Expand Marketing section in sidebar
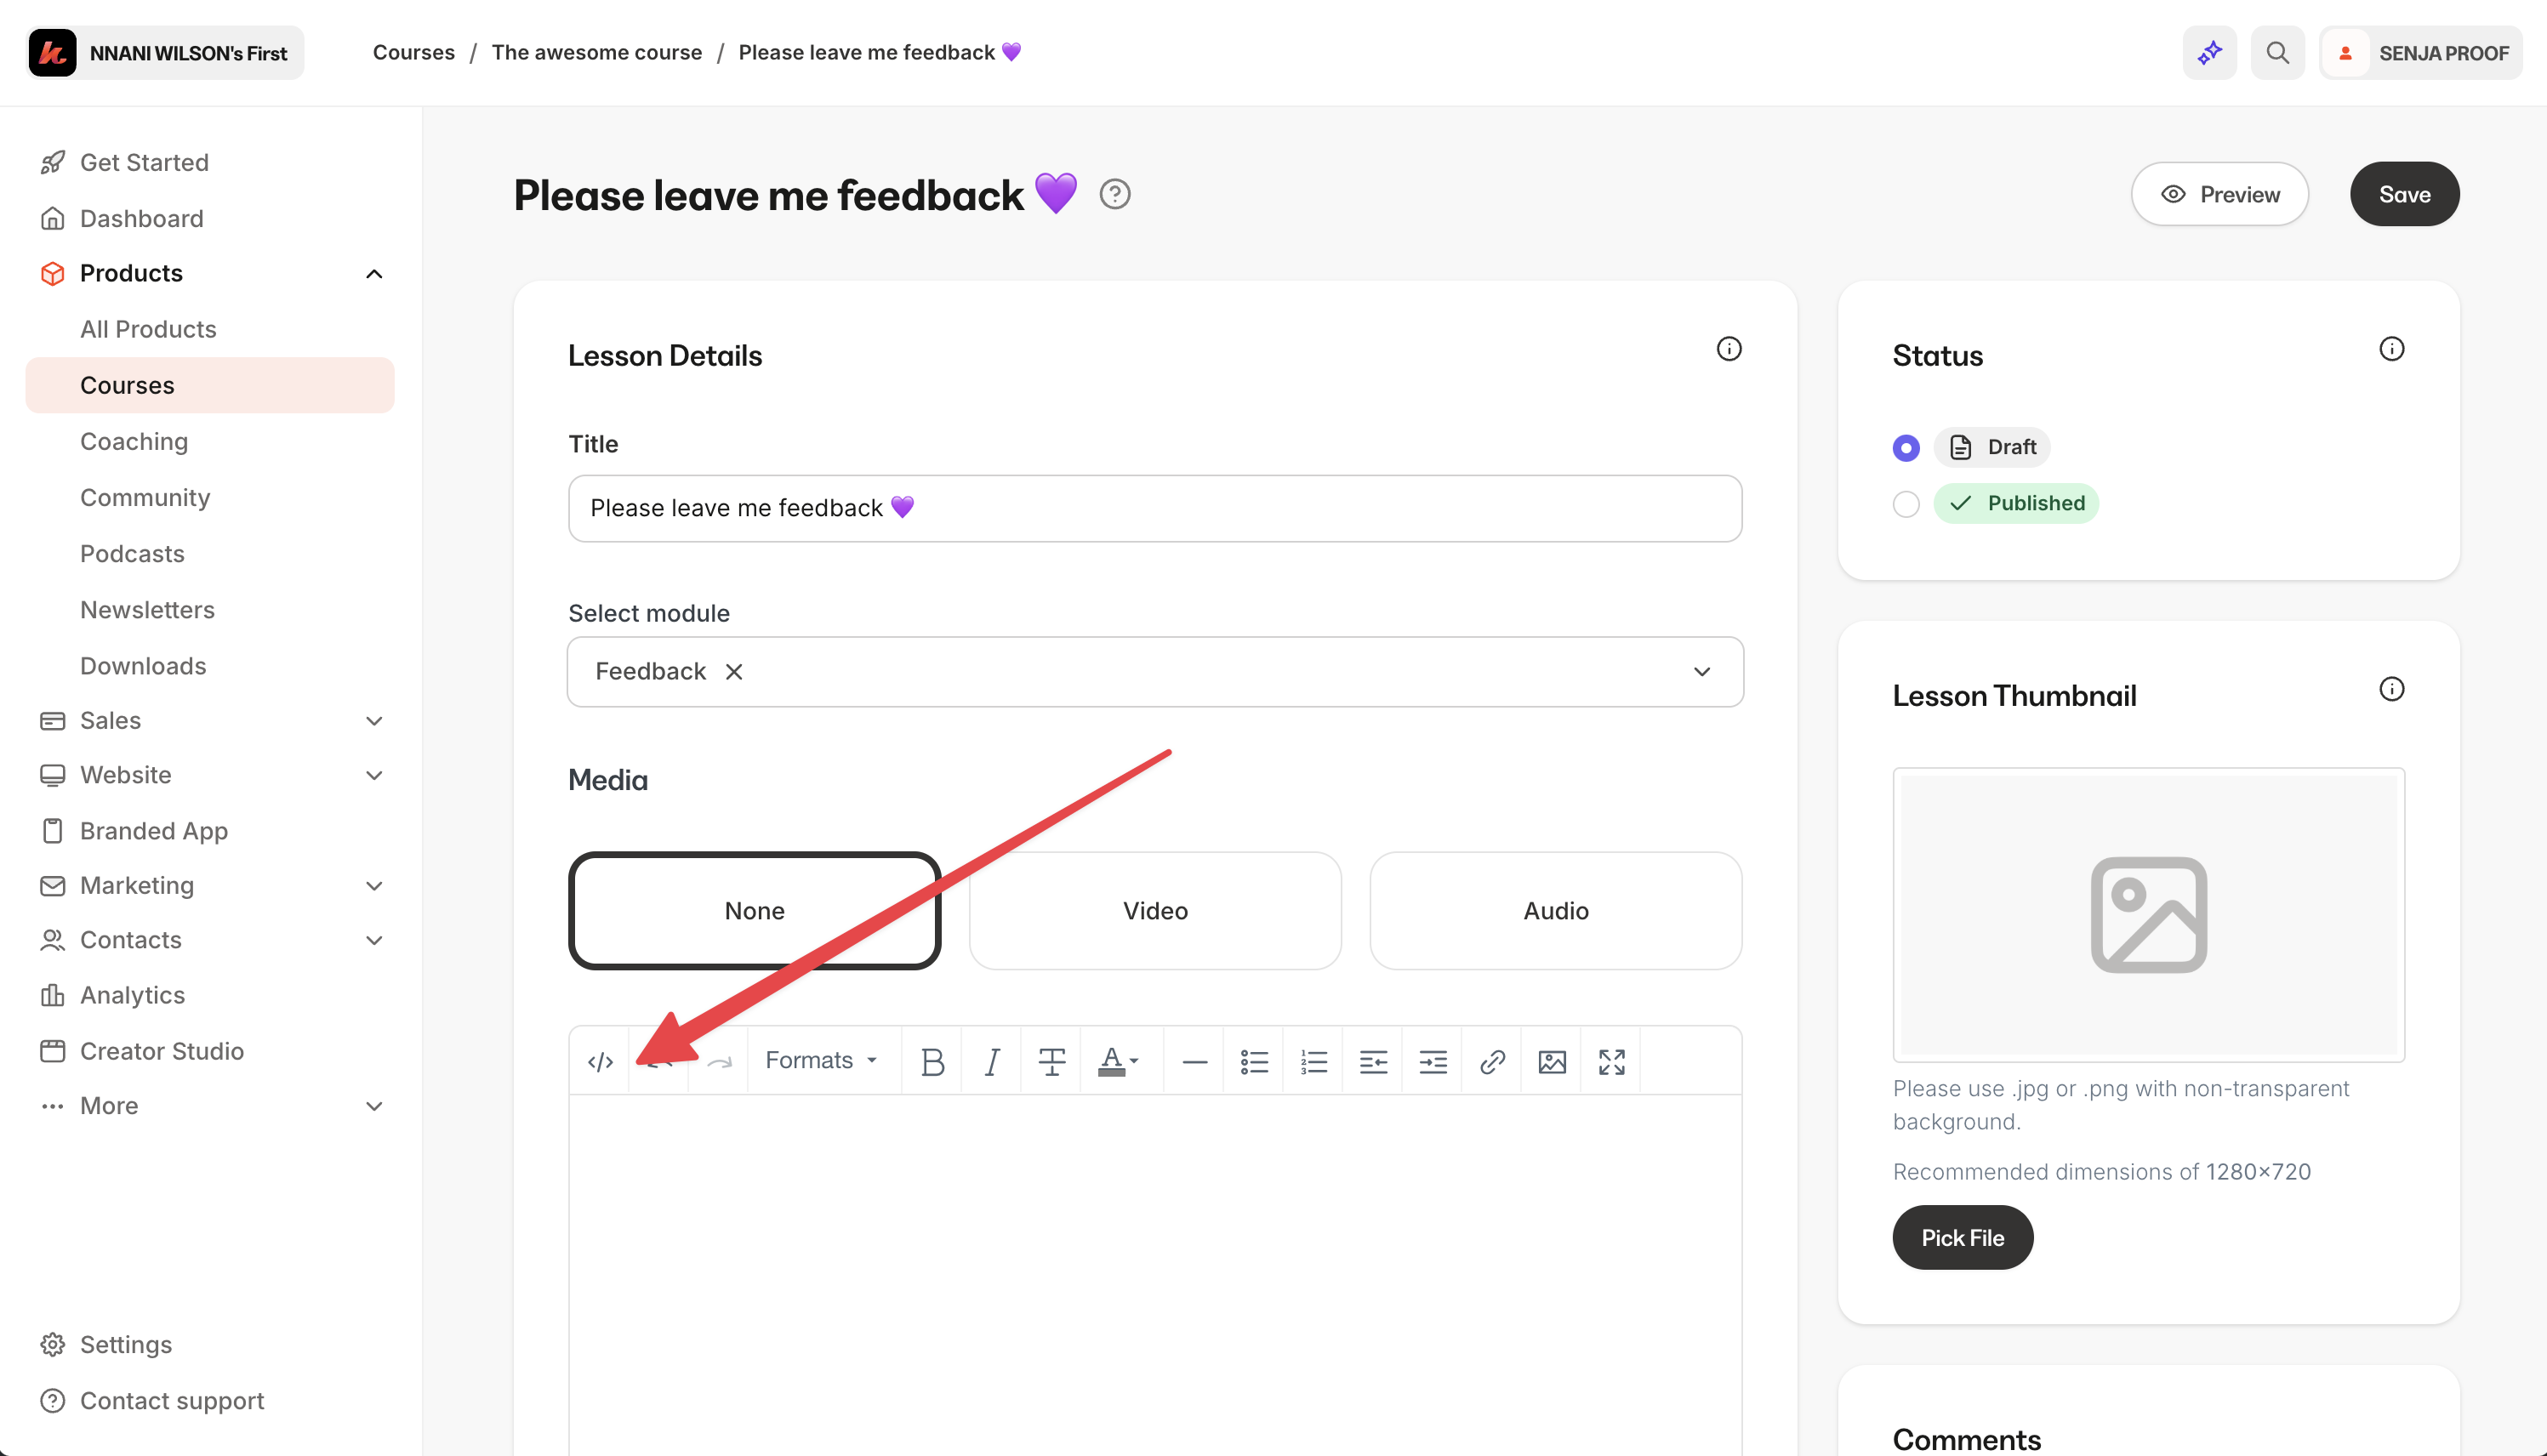Image resolution: width=2547 pixels, height=1456 pixels. pos(374,886)
